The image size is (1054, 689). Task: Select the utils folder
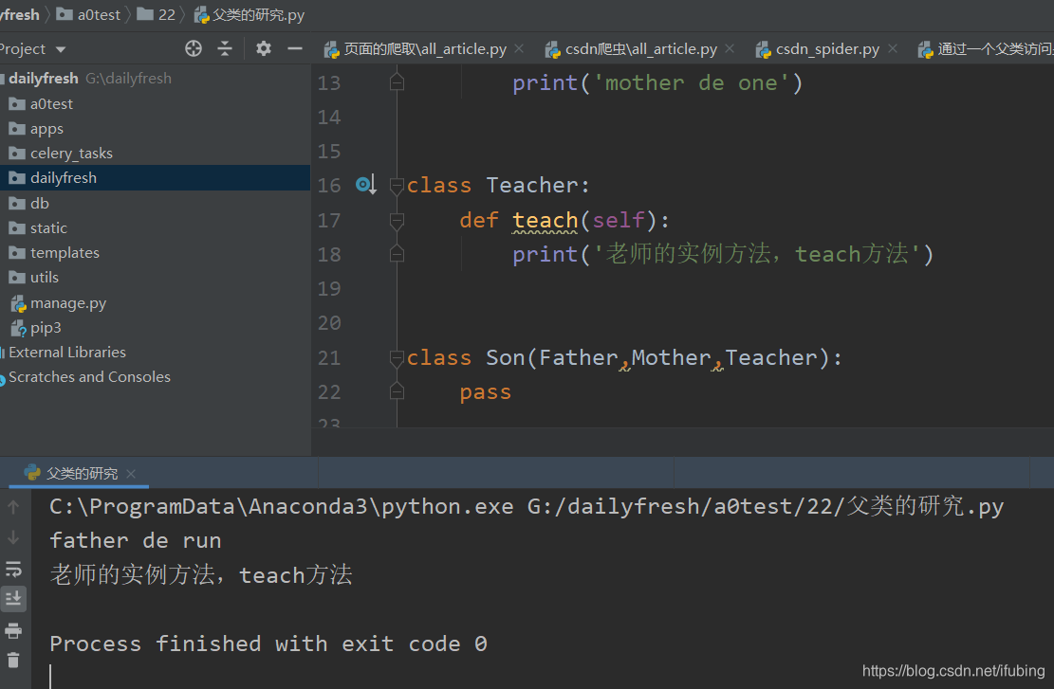[45, 278]
